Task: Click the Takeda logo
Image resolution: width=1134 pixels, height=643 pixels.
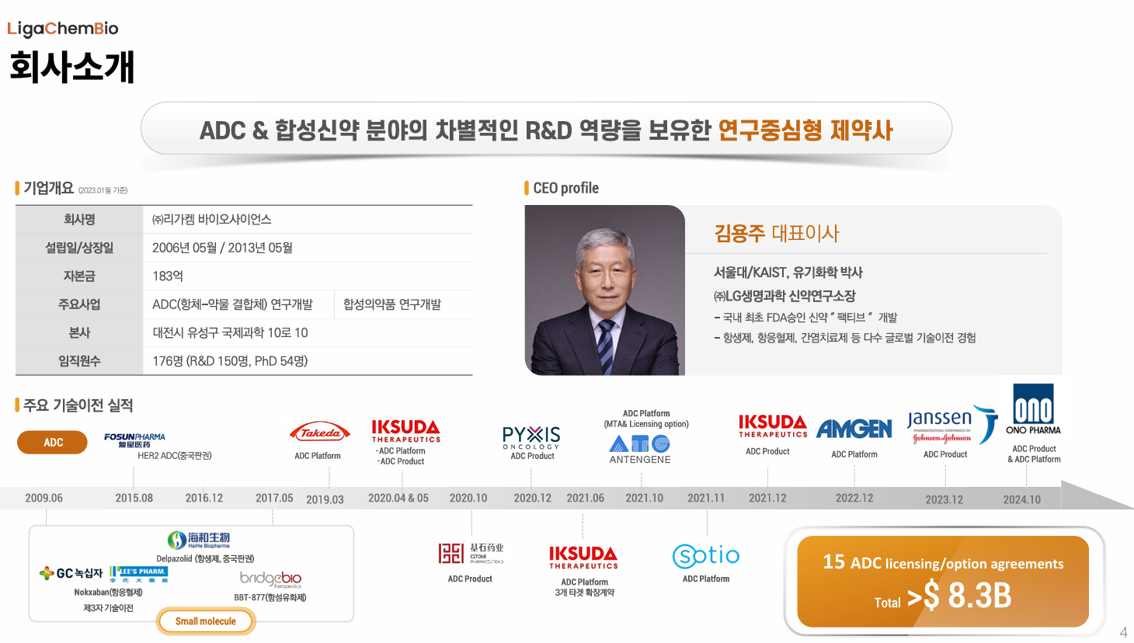Action: click(x=320, y=433)
